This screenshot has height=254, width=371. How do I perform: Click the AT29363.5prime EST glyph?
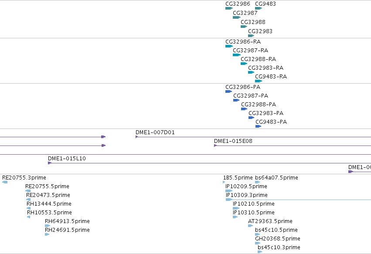(x=250, y=226)
